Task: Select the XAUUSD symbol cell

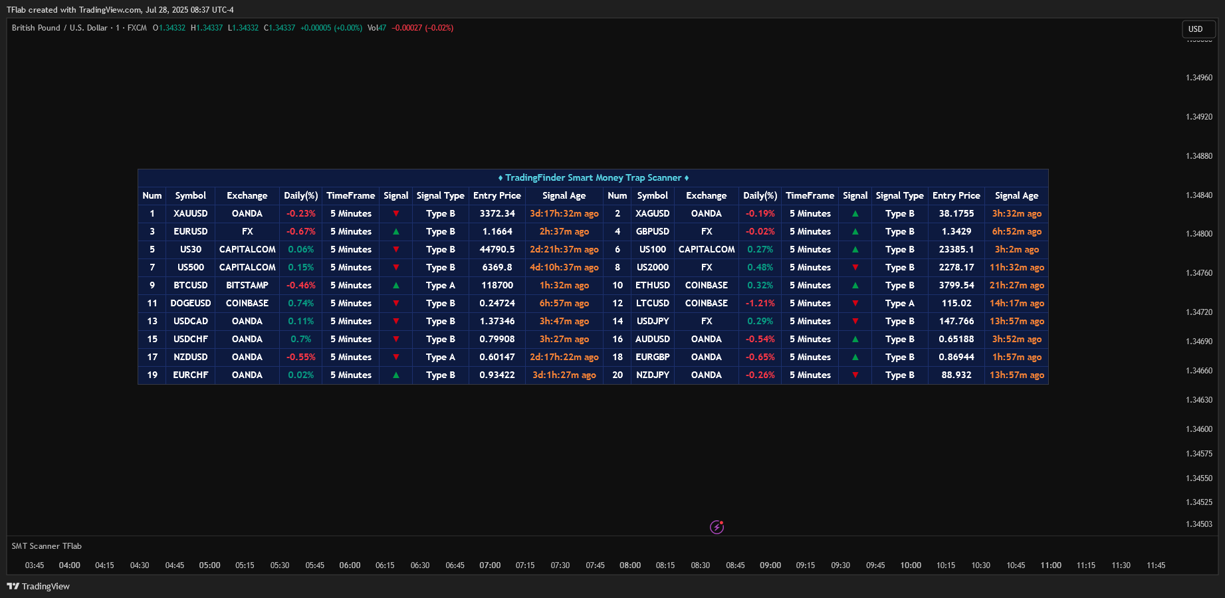Action: tap(191, 213)
